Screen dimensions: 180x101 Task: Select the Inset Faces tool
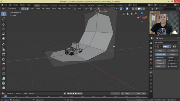tap(4, 59)
